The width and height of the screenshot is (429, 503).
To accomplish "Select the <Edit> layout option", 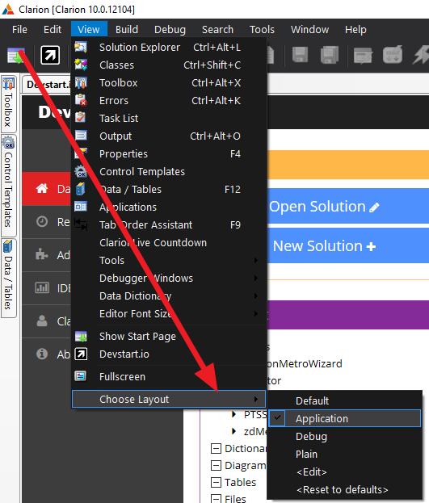I will pyautogui.click(x=345, y=472).
